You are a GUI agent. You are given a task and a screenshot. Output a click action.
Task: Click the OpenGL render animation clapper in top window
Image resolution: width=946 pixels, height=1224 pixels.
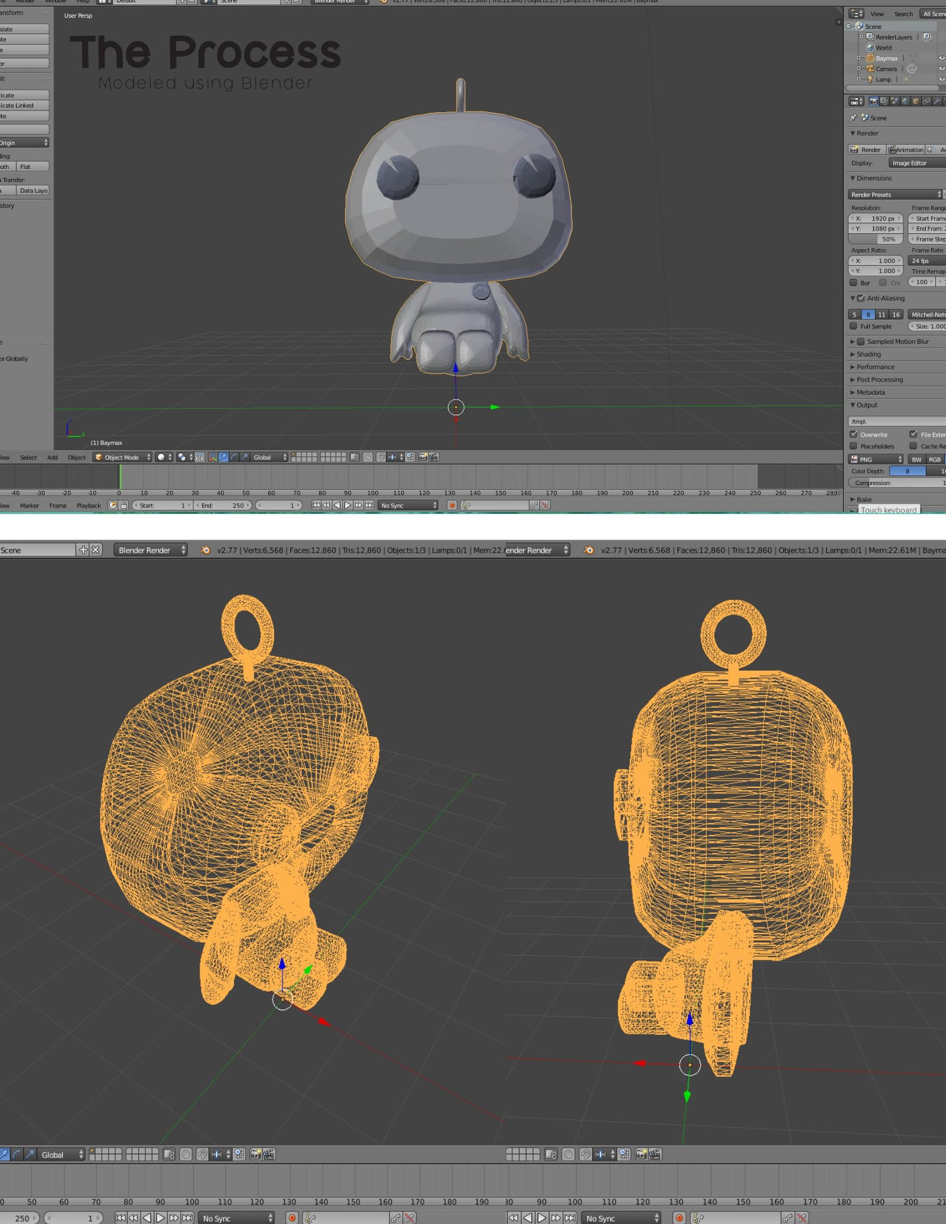click(434, 457)
